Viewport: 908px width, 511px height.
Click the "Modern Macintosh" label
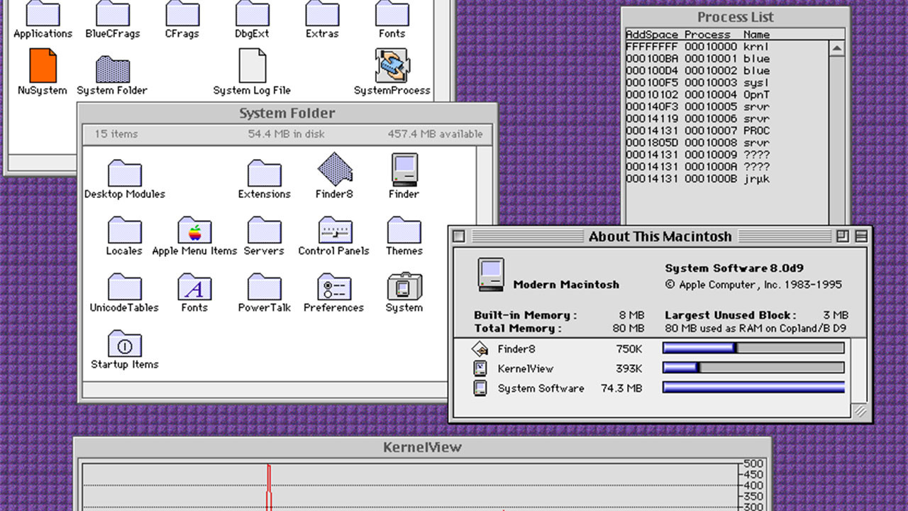pos(566,285)
